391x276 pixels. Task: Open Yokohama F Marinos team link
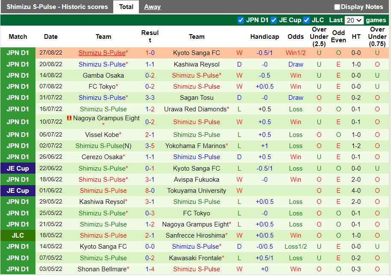[x=197, y=146]
